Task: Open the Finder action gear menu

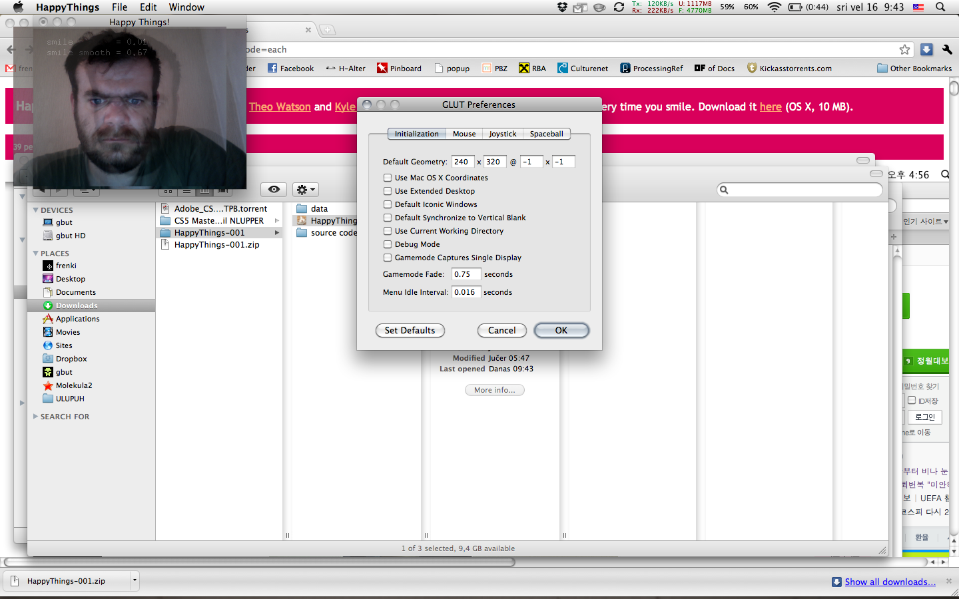Action: coord(305,190)
